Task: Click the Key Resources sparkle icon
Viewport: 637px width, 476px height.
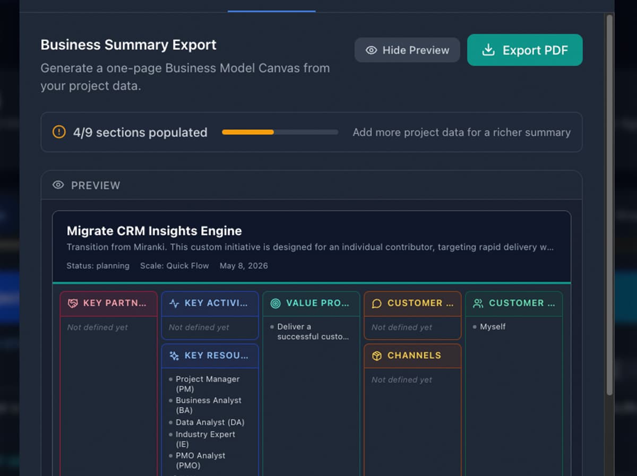Action: [174, 356]
